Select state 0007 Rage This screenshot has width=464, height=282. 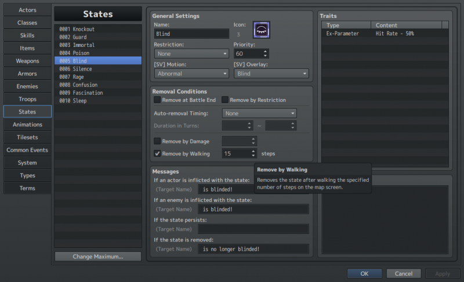[98, 77]
